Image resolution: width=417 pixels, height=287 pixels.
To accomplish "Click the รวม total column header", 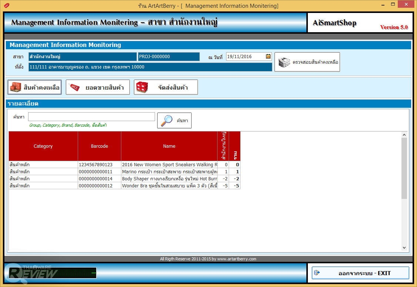I will coord(235,146).
